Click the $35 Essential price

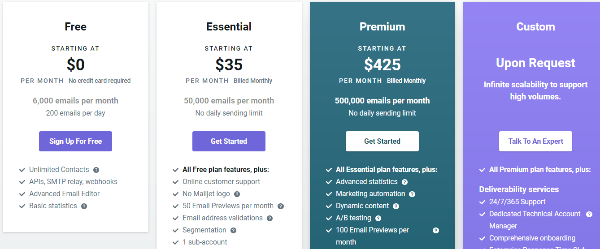click(x=229, y=65)
